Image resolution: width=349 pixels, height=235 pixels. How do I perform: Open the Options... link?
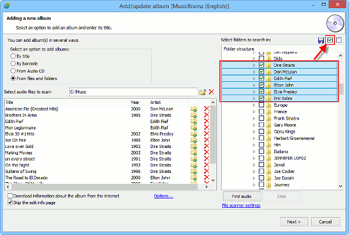tap(163, 196)
